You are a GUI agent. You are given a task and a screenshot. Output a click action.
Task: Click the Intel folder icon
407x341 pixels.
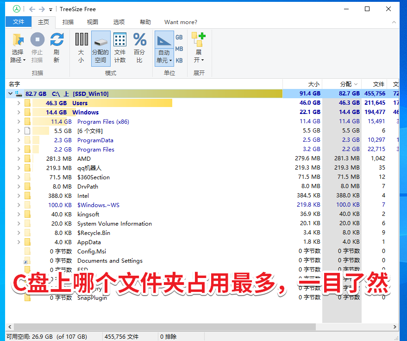(x=27, y=196)
